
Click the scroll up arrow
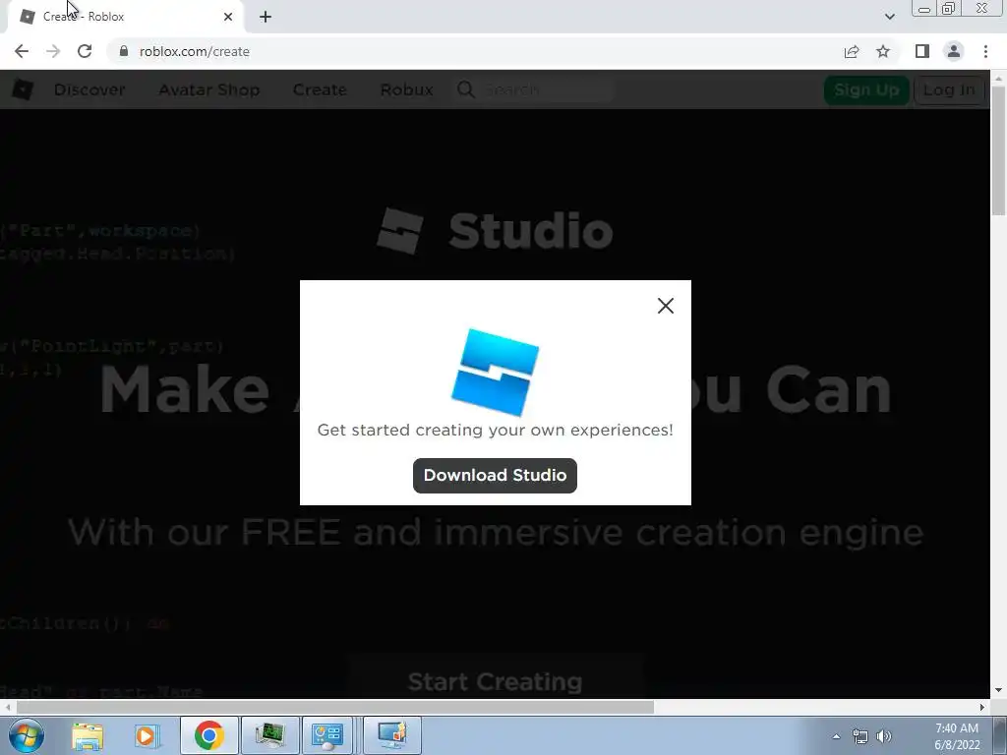(x=999, y=78)
